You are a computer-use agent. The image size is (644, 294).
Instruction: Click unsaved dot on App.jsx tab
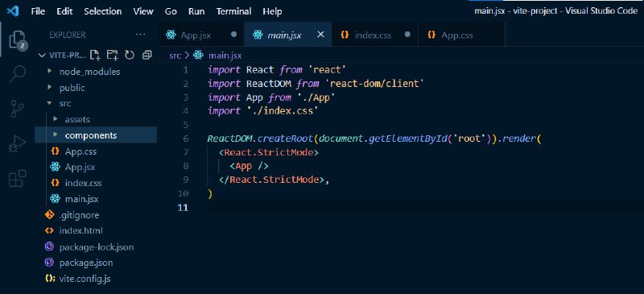[x=233, y=35]
